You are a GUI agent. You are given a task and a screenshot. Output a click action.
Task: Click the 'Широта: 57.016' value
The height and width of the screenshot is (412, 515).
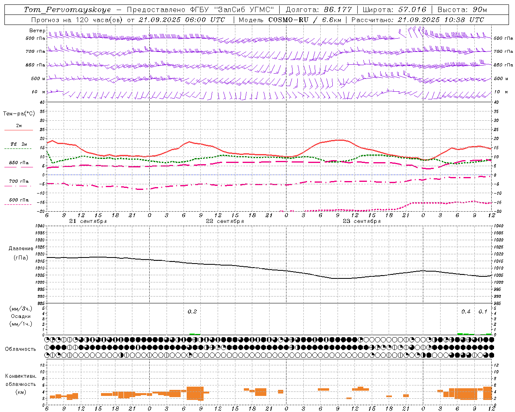(x=394, y=10)
